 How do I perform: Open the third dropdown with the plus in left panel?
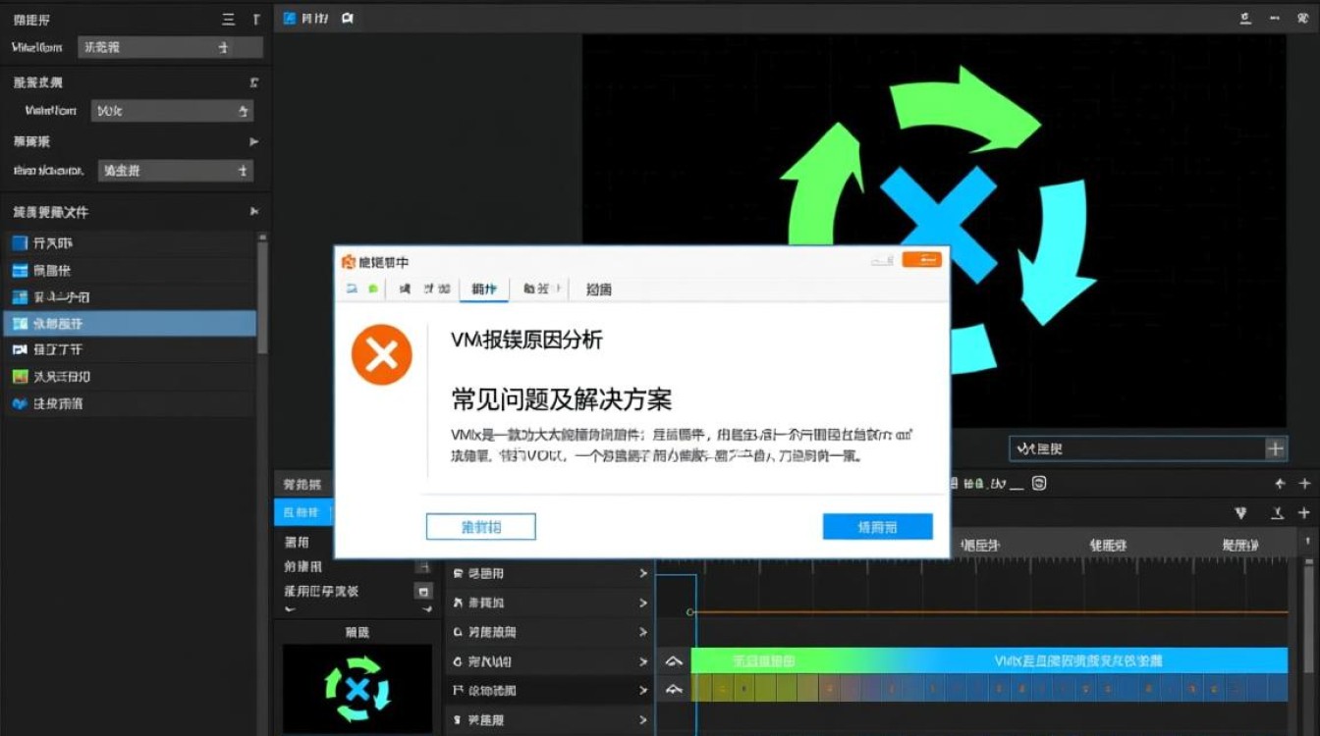[175, 171]
